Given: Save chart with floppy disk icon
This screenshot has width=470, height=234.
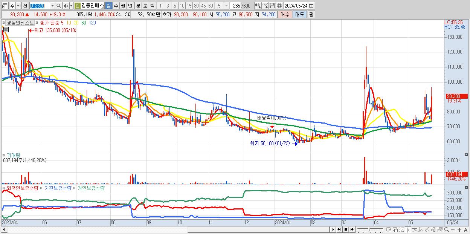Looking at the screenshot, I should coord(272,6).
